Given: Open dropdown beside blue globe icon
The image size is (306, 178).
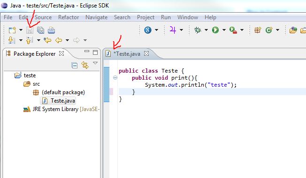Looking at the screenshot, I should point(156,30).
